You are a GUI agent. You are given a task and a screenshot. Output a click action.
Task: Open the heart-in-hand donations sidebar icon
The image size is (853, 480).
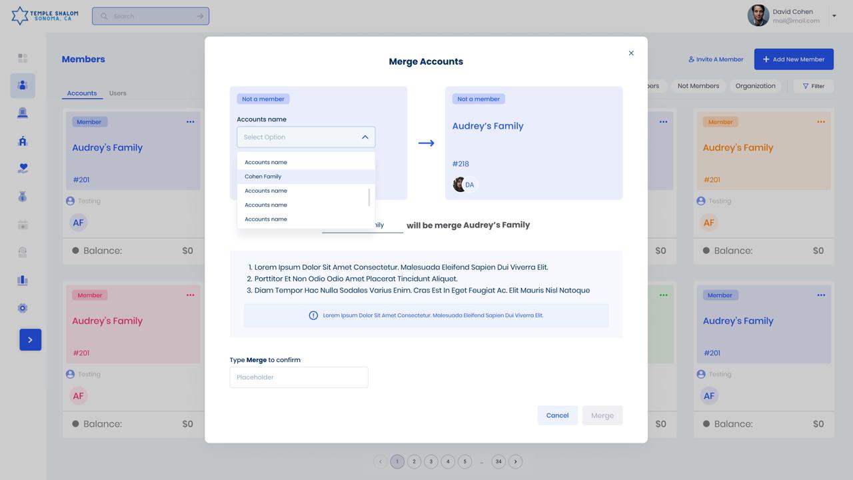click(x=23, y=169)
